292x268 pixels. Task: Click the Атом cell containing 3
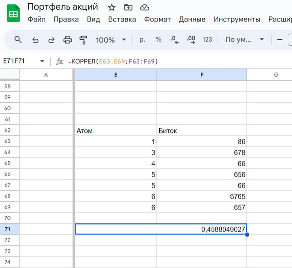pos(115,152)
